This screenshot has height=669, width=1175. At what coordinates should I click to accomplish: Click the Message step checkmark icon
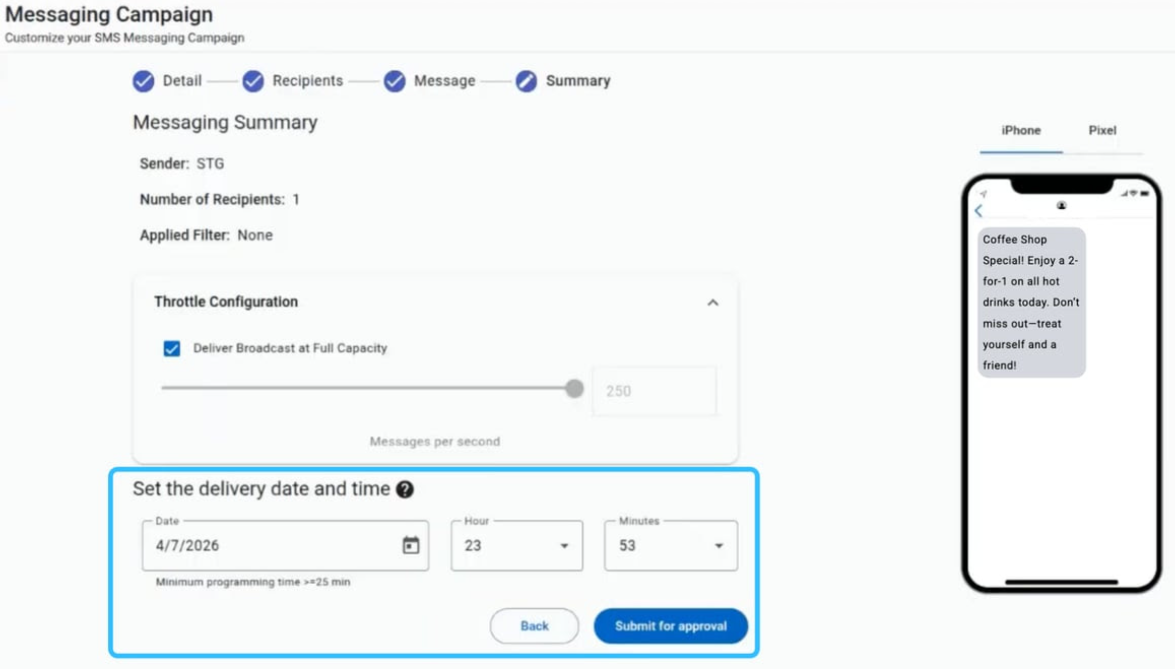click(x=395, y=81)
